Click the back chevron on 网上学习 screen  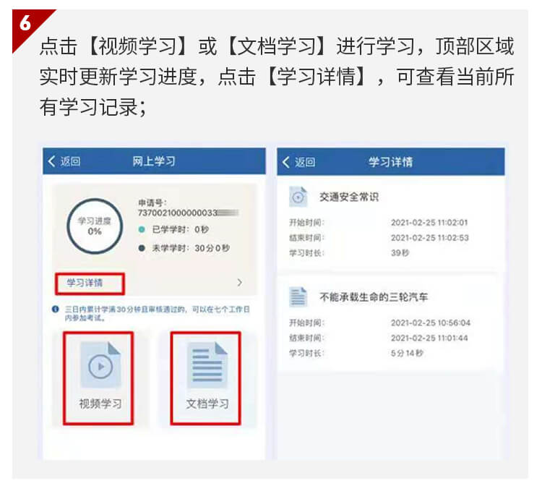coord(51,161)
